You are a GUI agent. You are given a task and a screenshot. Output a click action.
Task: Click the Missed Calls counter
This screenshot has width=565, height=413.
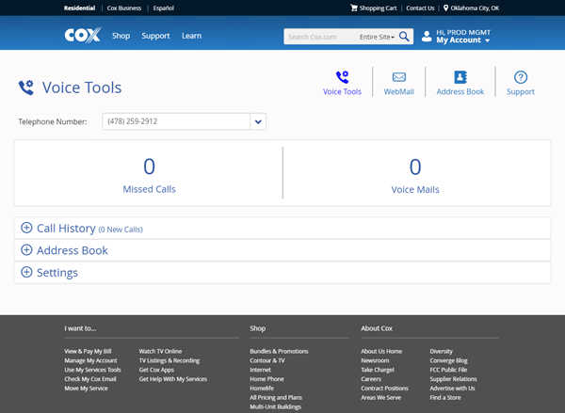point(149,175)
